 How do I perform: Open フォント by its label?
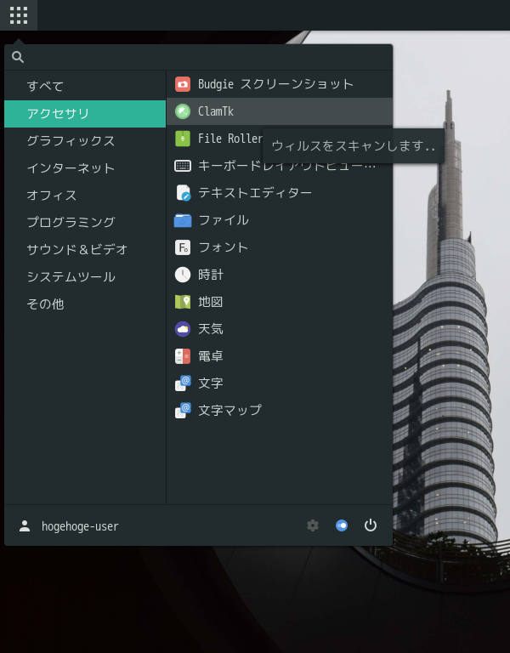coord(224,247)
